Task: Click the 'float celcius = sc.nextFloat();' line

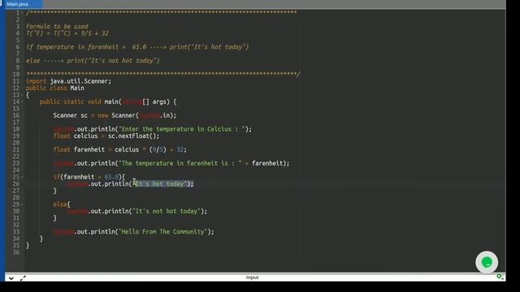Action: 106,136
